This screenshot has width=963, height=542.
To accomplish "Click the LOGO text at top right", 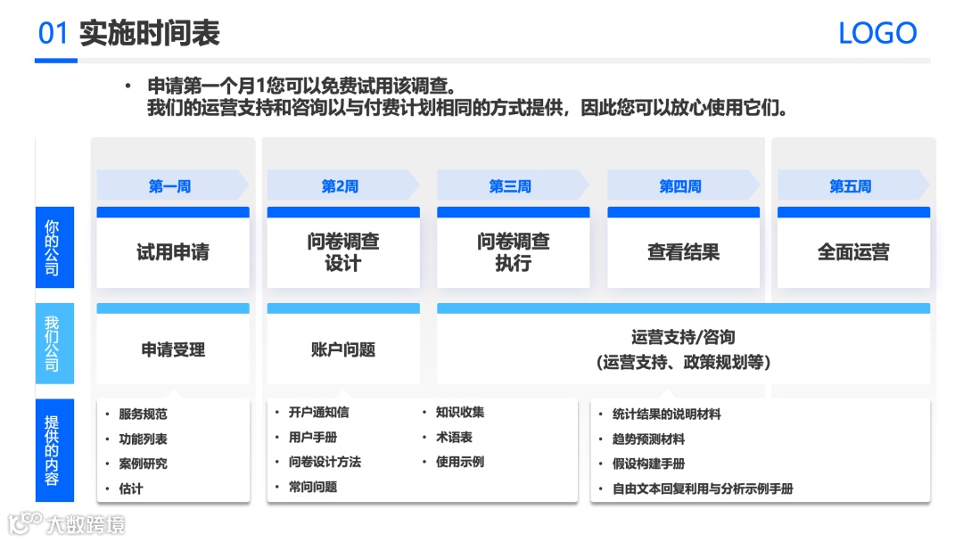I will coord(877,33).
